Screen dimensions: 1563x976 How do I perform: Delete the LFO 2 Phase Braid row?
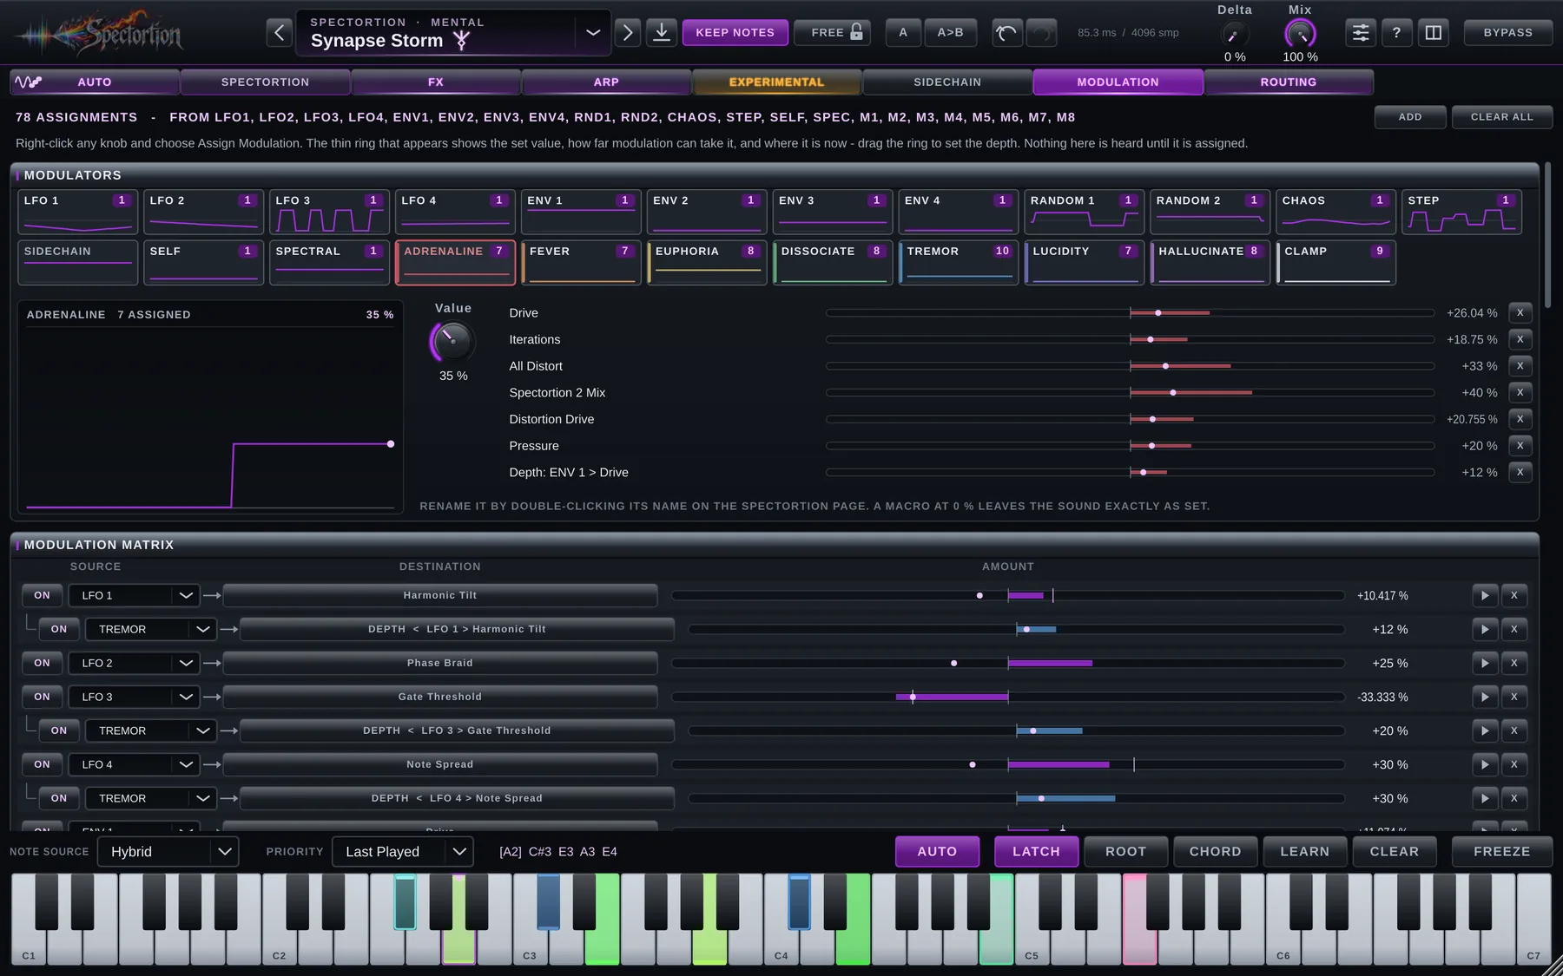tap(1514, 664)
